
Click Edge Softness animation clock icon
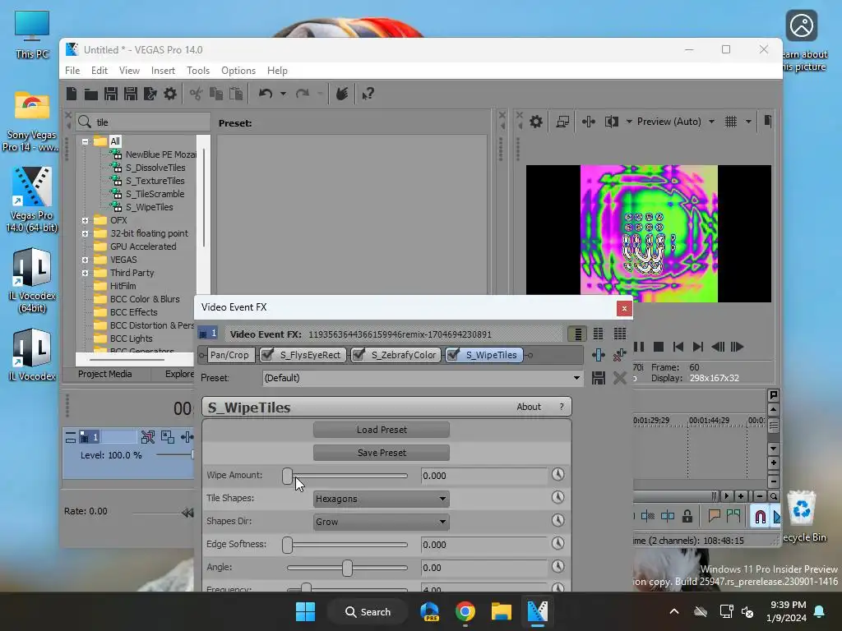pos(558,544)
